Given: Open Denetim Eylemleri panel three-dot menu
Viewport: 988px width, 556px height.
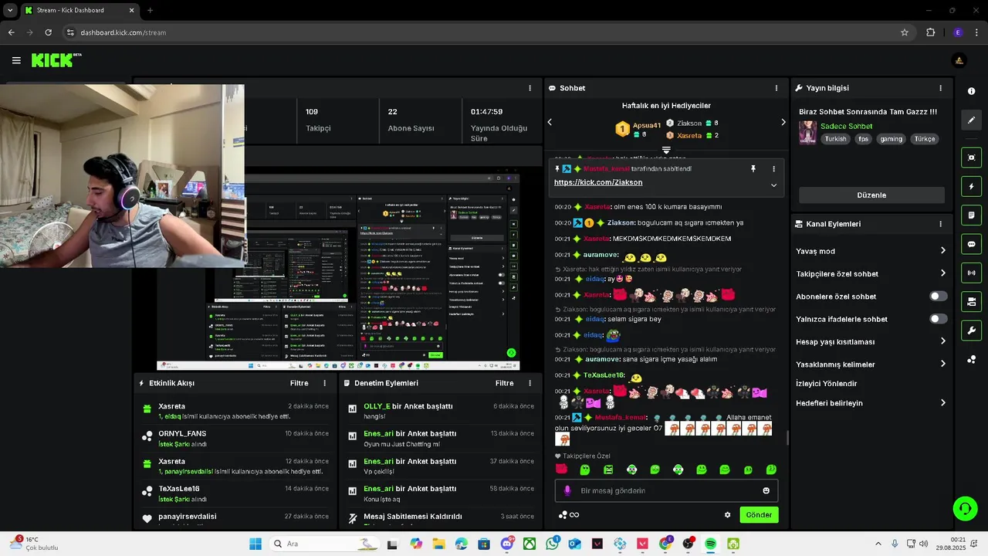Looking at the screenshot, I should [530, 383].
